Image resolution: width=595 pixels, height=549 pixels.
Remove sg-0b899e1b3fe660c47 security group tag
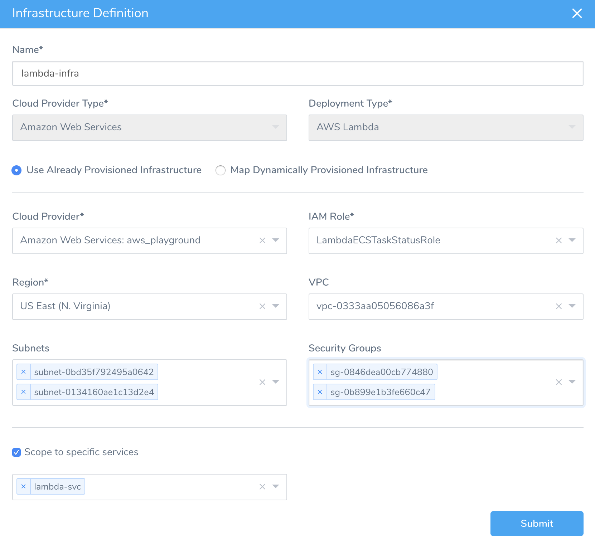(320, 392)
